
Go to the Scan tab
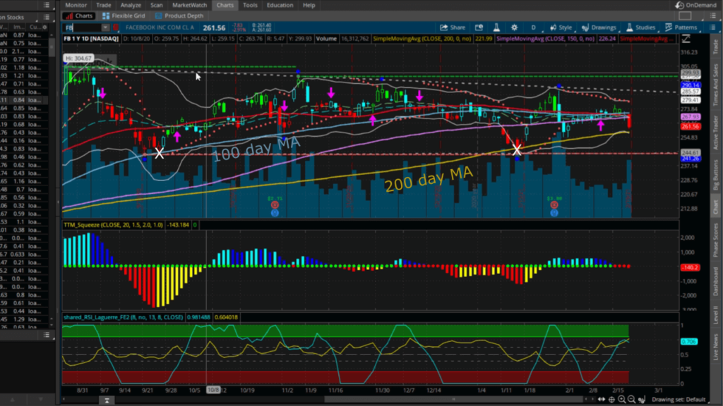[157, 5]
